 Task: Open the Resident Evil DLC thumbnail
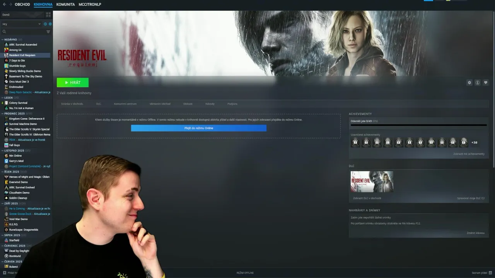click(x=372, y=182)
